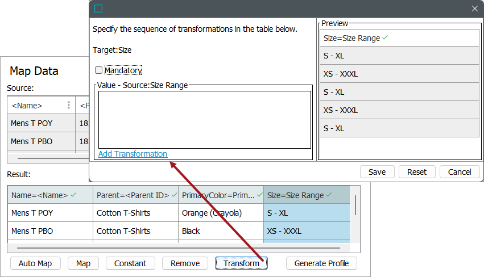Close the transformation dialog
Viewport: 484px width, 277px height.
(x=475, y=9)
